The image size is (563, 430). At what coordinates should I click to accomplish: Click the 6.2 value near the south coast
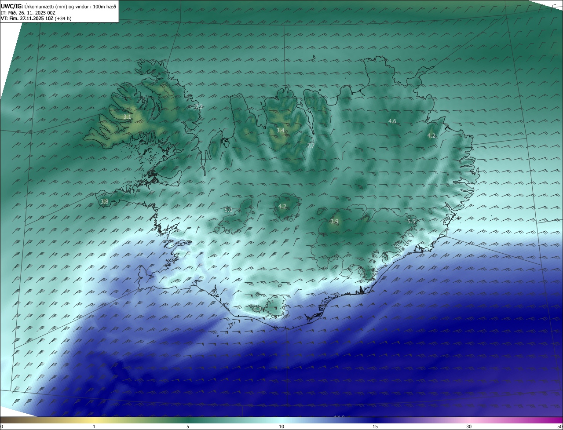(257, 310)
